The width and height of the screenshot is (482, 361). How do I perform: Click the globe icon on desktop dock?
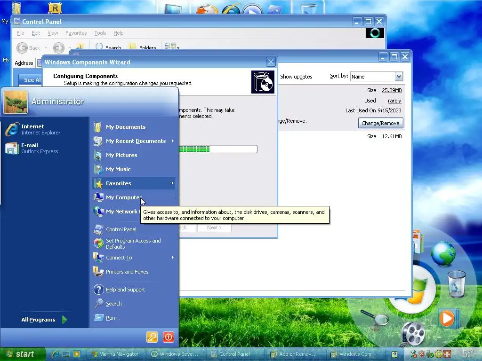tap(442, 253)
